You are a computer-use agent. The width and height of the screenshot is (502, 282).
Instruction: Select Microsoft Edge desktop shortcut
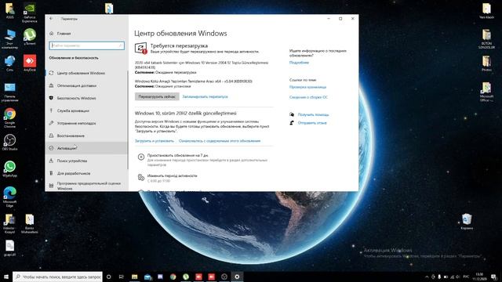click(x=9, y=197)
